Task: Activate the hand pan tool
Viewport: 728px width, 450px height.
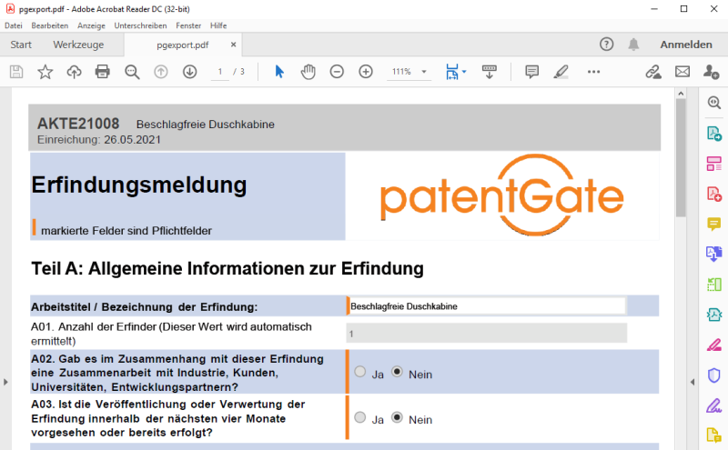Action: coord(308,72)
